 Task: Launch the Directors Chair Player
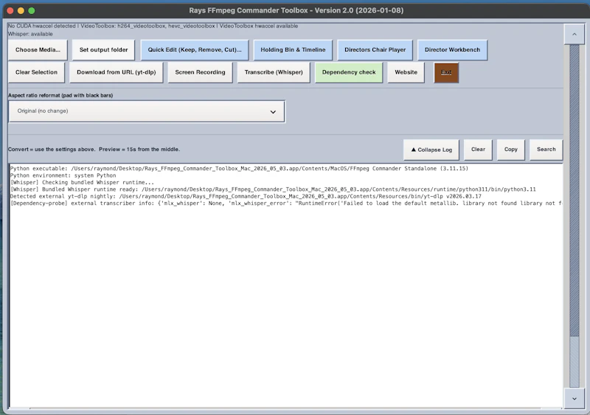[375, 49]
